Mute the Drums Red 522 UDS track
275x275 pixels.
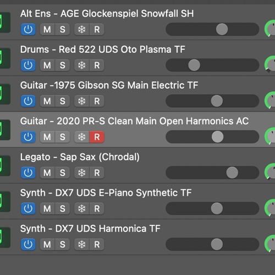click(47, 65)
